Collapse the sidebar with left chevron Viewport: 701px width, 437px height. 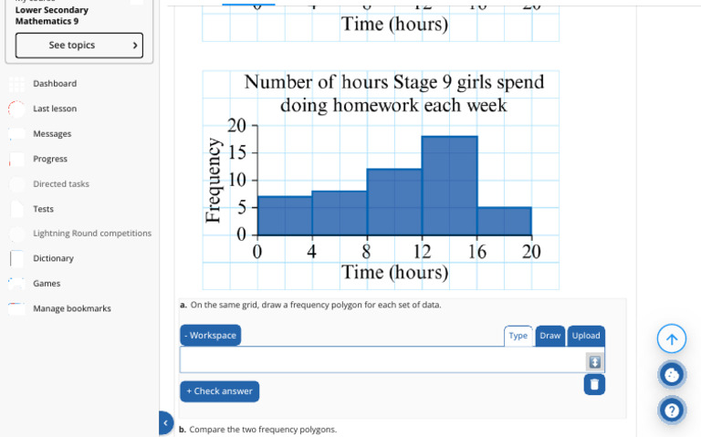pyautogui.click(x=165, y=422)
